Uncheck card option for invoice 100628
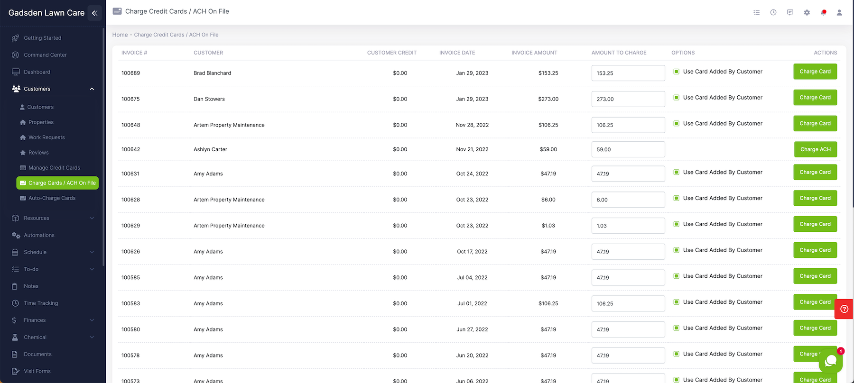This screenshot has height=383, width=854. (676, 198)
